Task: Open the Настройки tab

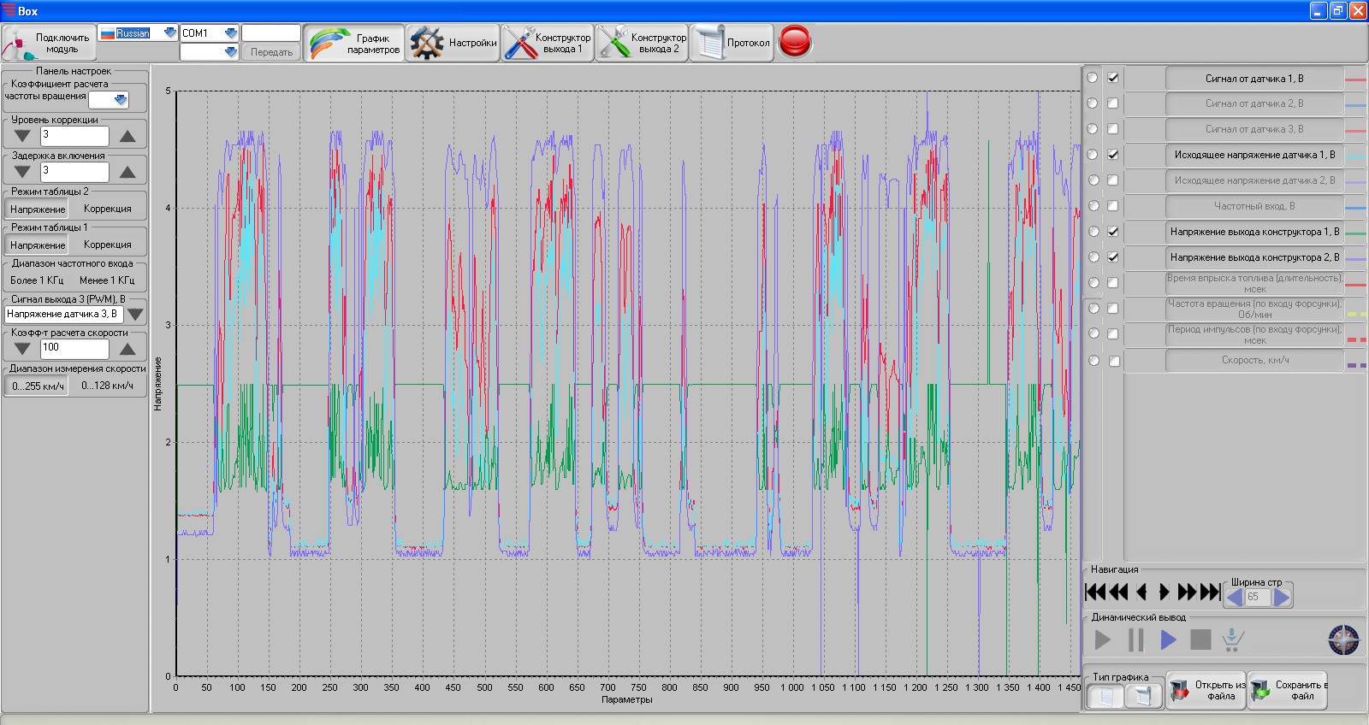Action: pos(453,43)
